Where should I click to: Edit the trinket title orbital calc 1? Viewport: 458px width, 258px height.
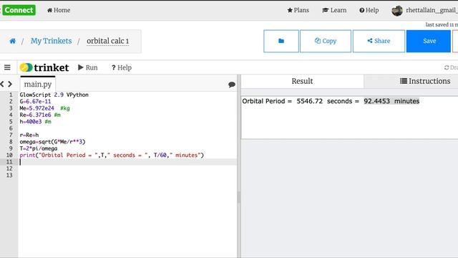pyautogui.click(x=108, y=41)
